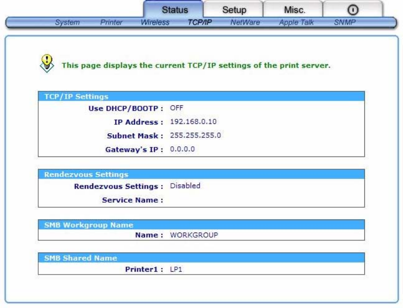Select the IP address value 192.168.0.10
This screenshot has width=403, height=308.
tap(193, 122)
